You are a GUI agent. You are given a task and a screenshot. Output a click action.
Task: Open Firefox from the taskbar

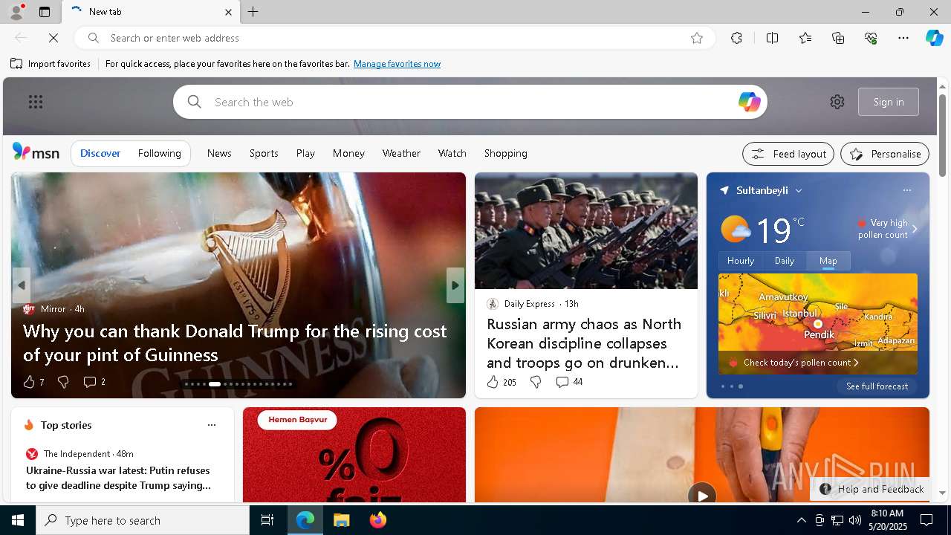tap(377, 520)
